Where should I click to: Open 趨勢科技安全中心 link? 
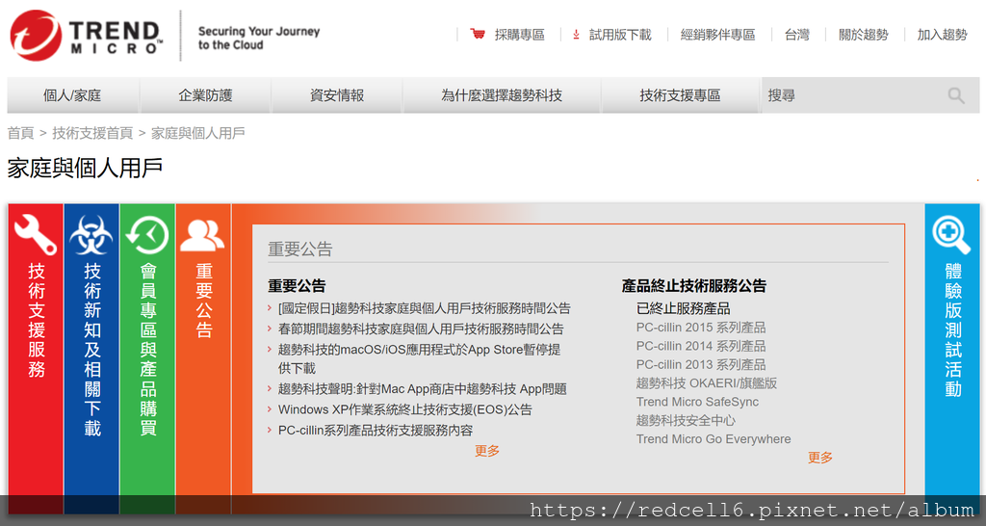pos(686,420)
